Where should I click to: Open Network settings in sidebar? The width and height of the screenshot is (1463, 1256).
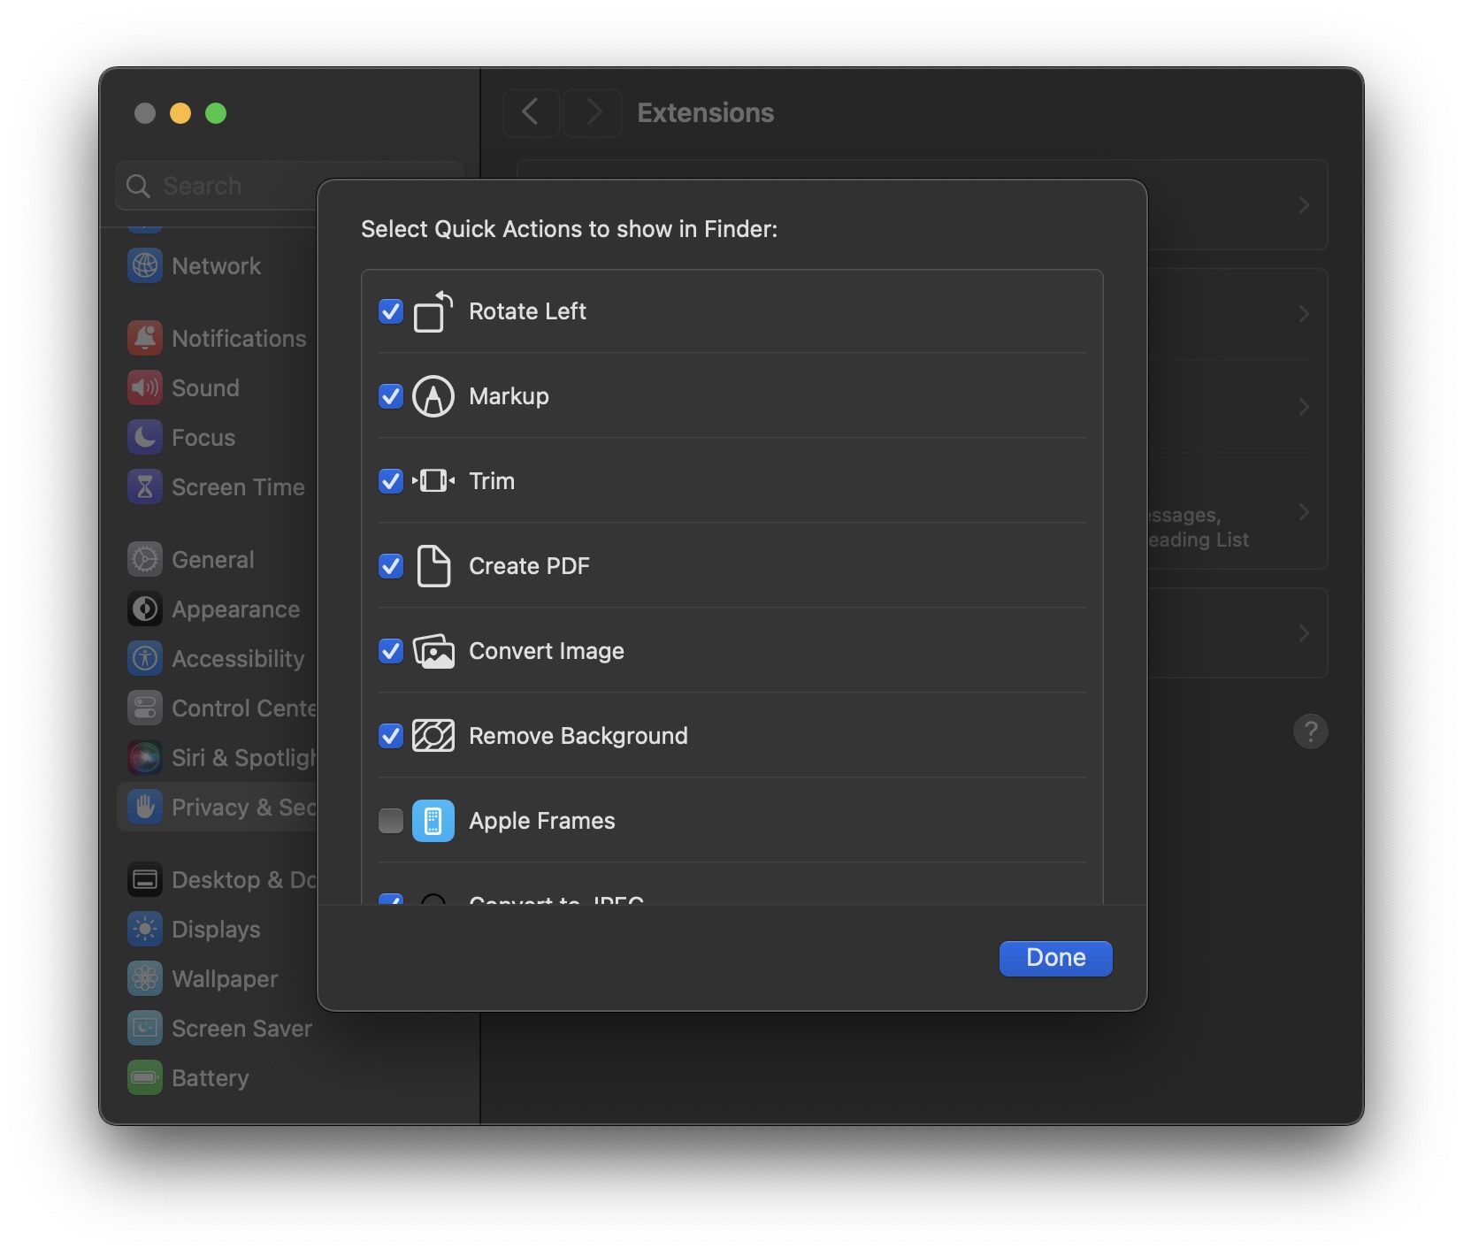[216, 266]
